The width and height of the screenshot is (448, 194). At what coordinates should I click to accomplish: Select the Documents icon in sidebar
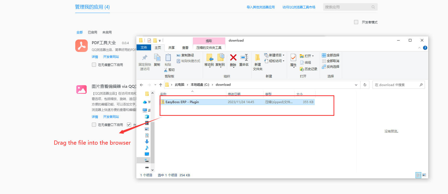pos(147,135)
